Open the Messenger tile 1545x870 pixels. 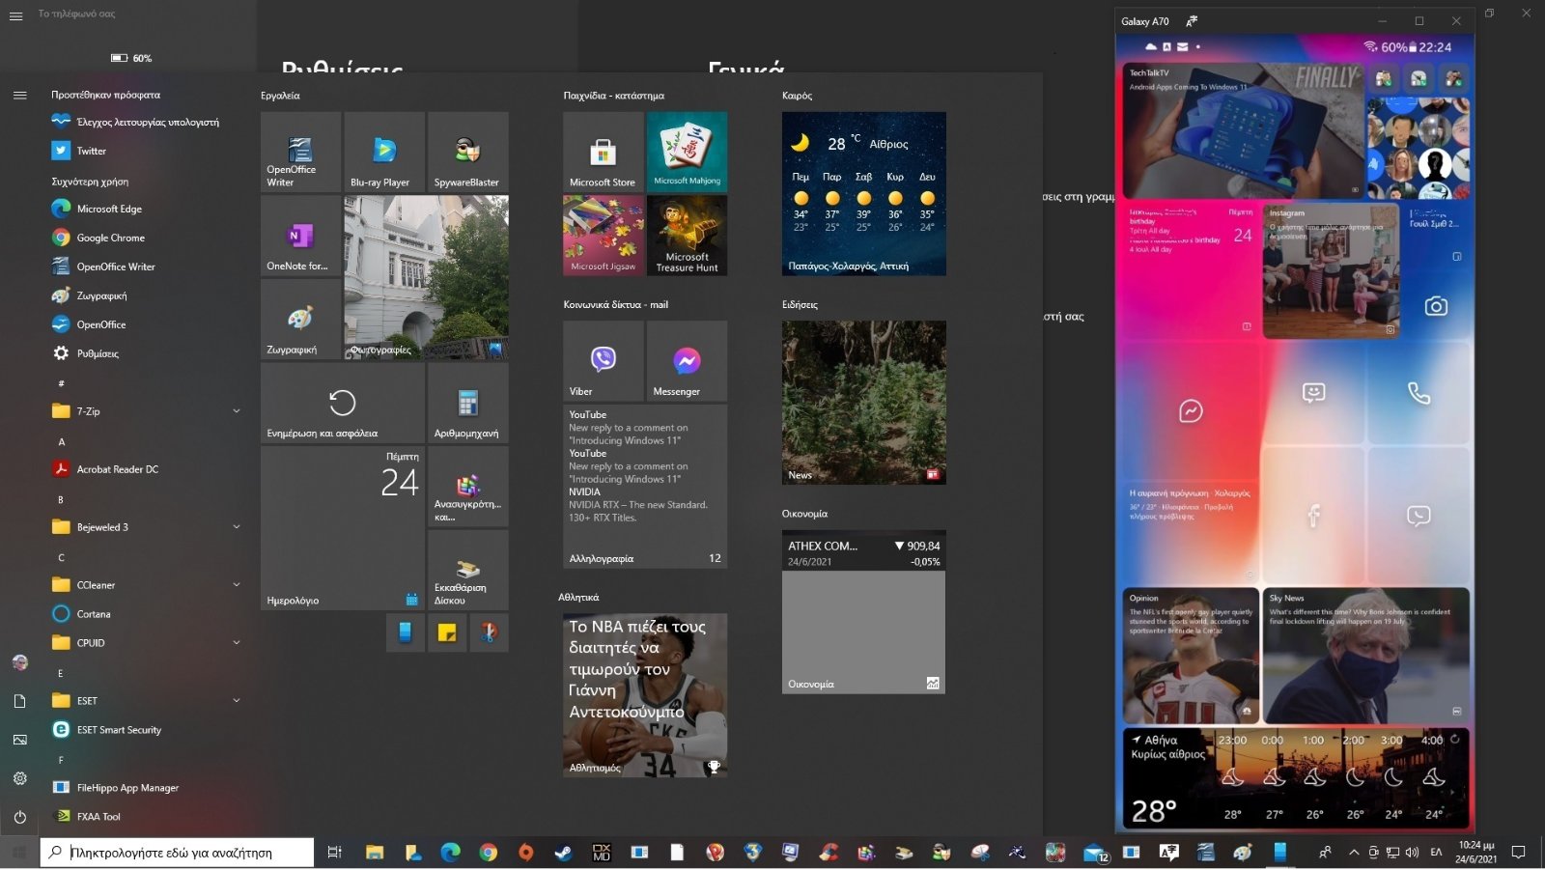687,361
